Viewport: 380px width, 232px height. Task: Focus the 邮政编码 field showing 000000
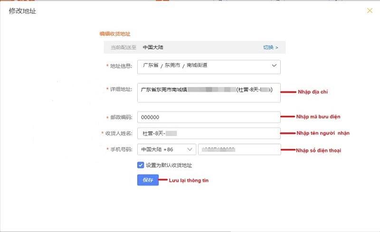pos(209,117)
